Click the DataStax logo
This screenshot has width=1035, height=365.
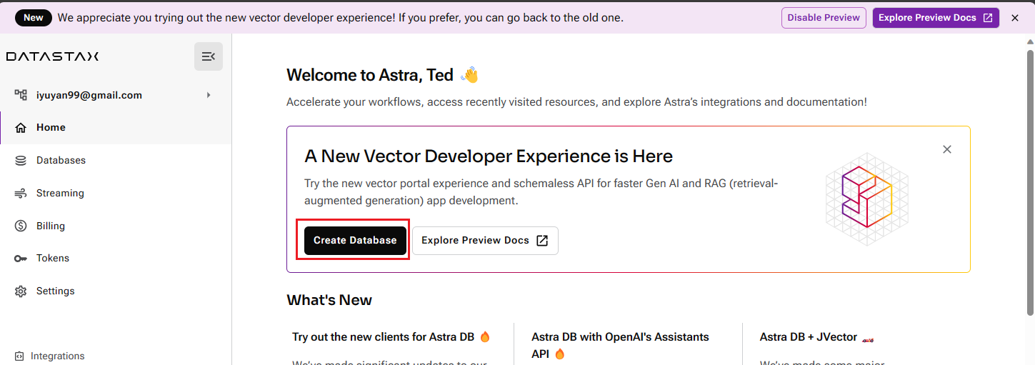tap(52, 56)
